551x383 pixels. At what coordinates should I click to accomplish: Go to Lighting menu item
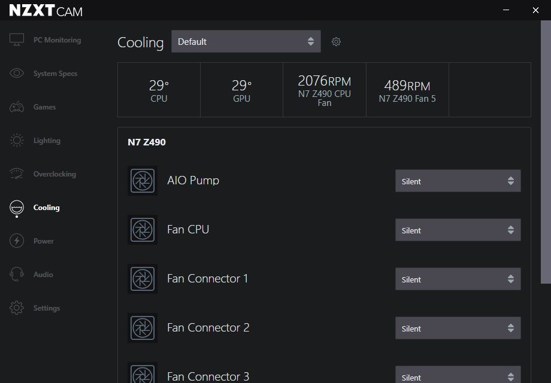click(47, 141)
